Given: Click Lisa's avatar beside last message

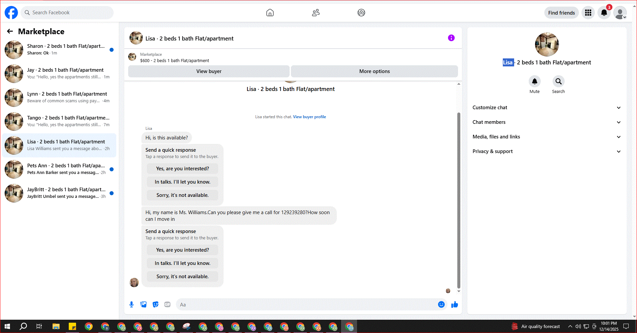Looking at the screenshot, I should click(x=134, y=283).
